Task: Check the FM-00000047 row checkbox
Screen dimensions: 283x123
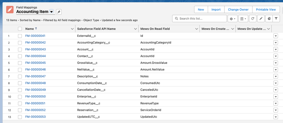Action: coord(20,76)
